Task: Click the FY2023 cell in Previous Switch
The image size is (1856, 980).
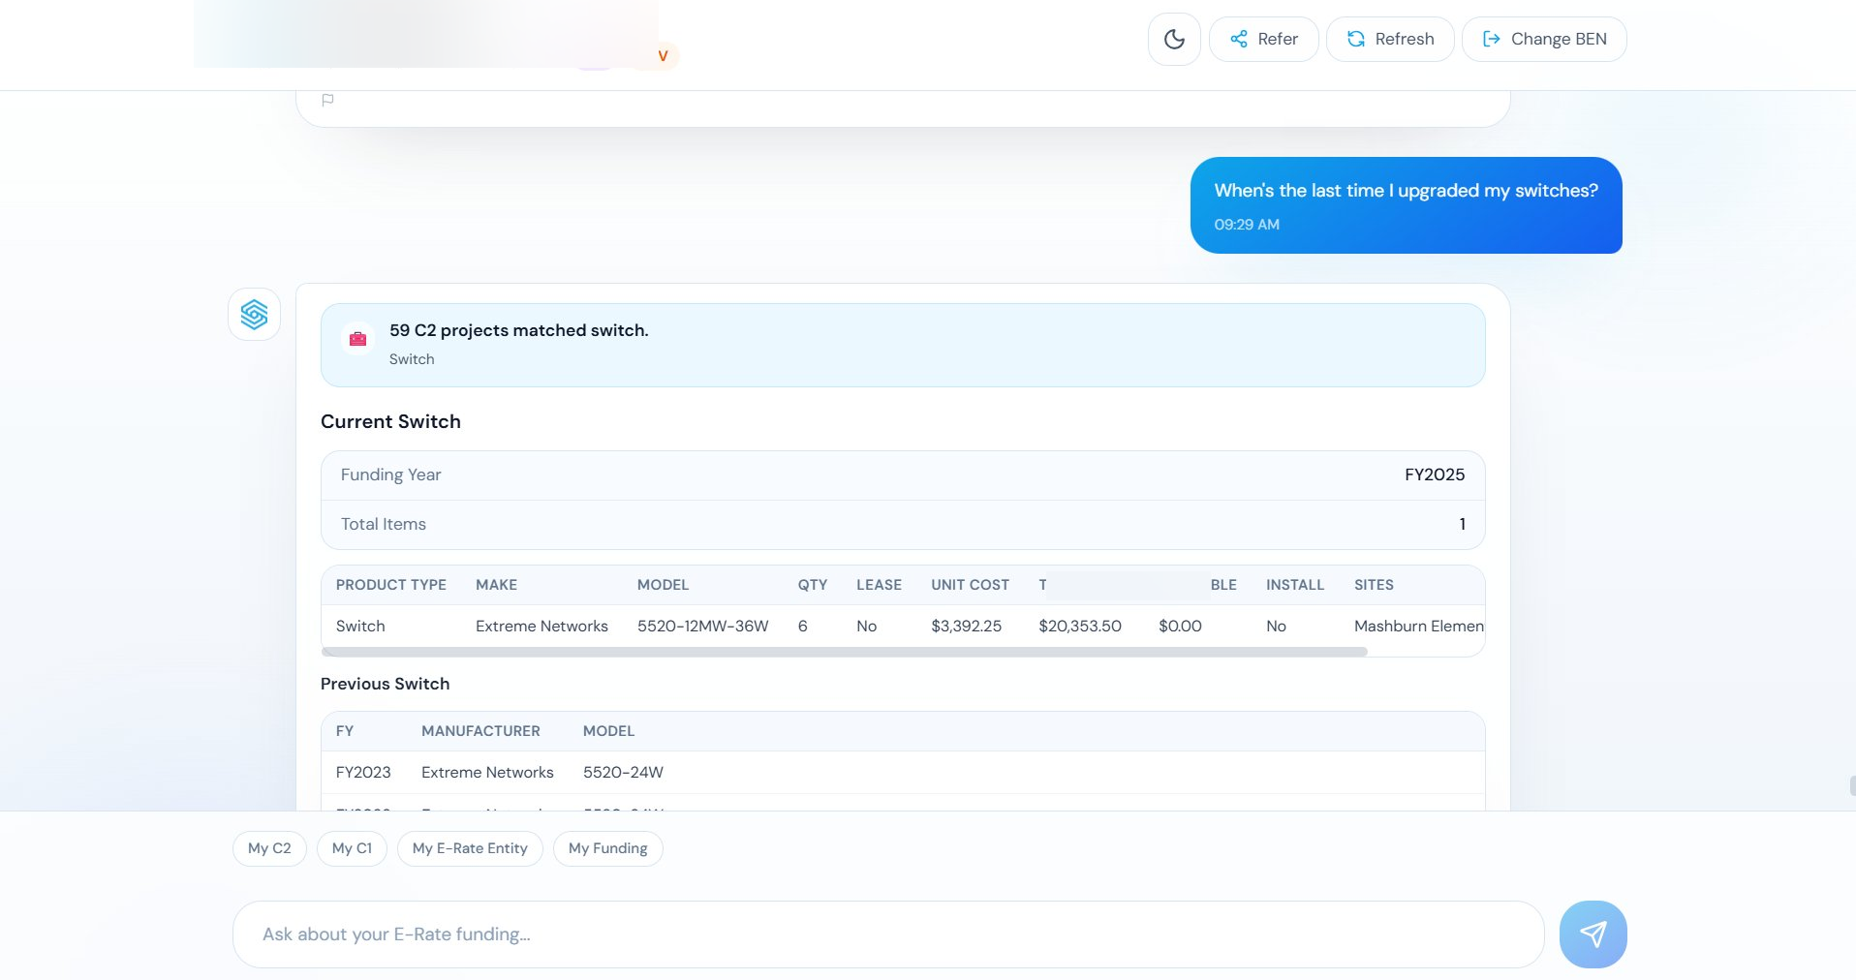Action: click(363, 773)
